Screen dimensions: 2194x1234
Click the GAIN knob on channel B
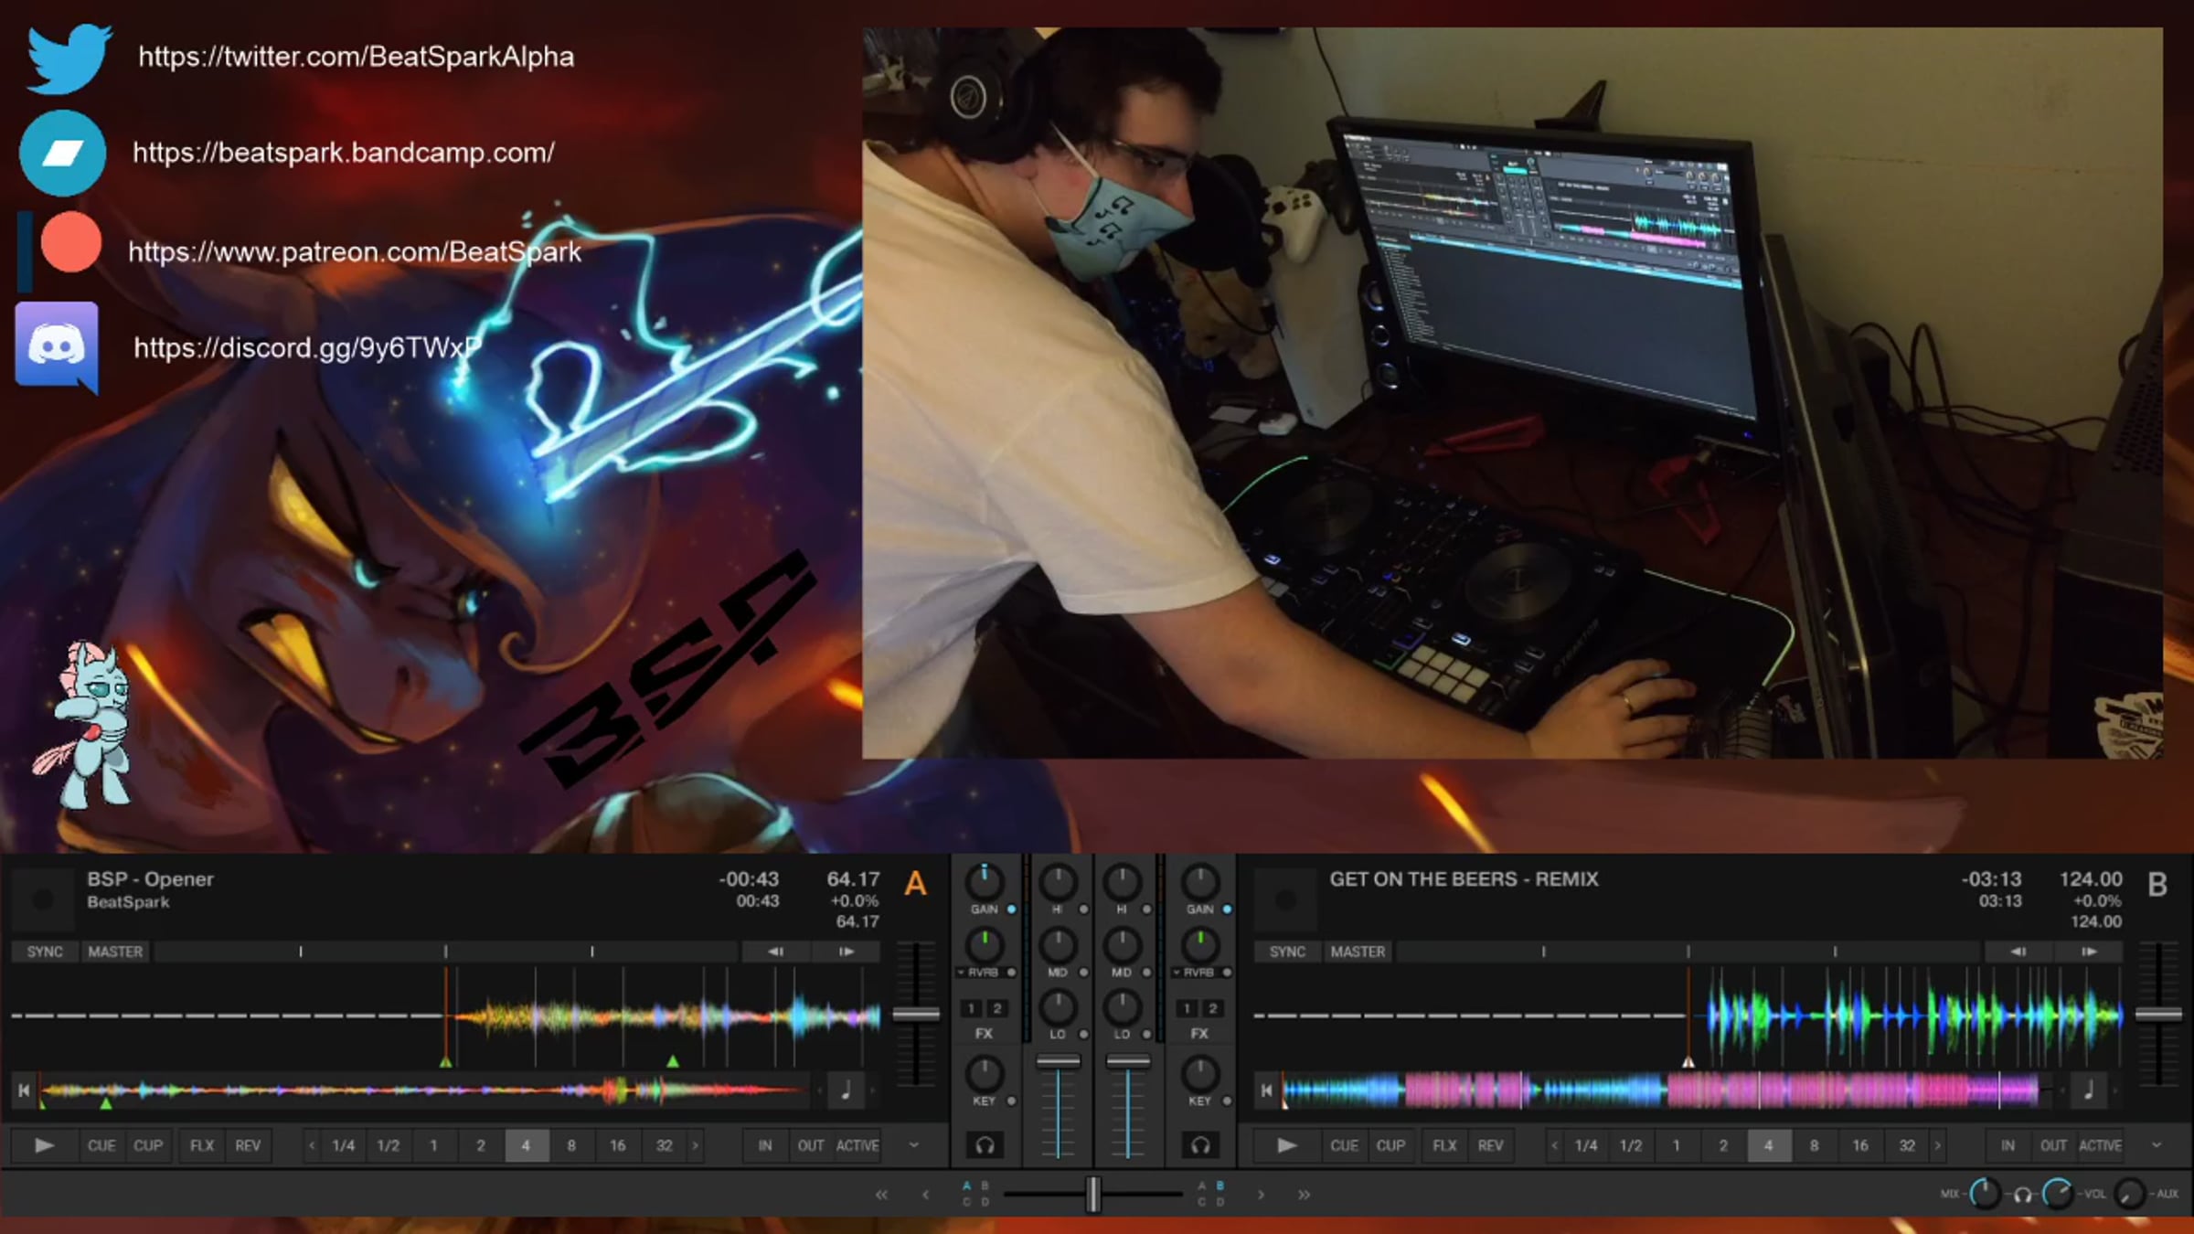(1200, 882)
